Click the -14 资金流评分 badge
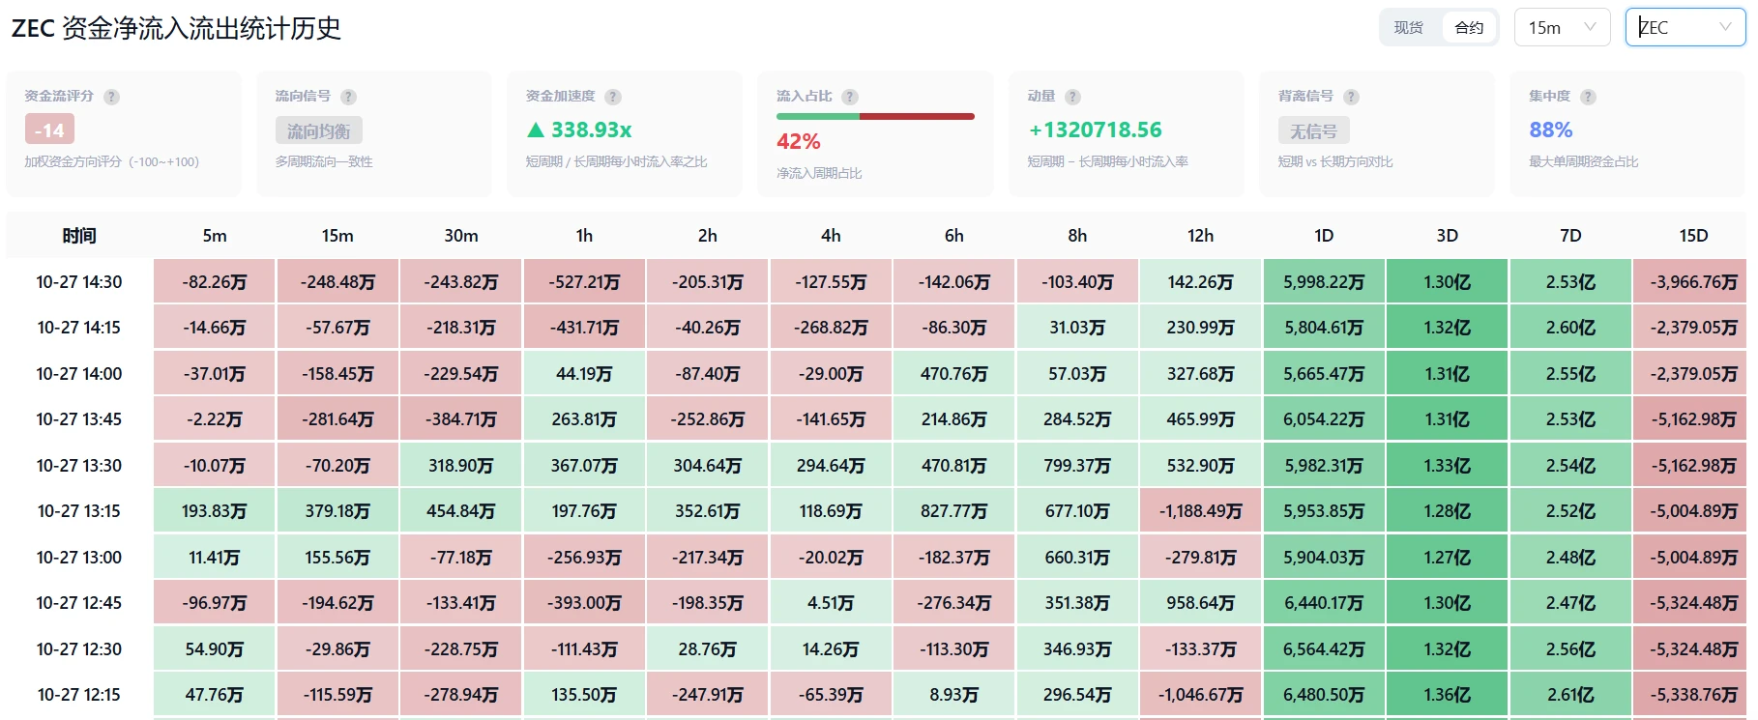The width and height of the screenshot is (1758, 720). [49, 130]
